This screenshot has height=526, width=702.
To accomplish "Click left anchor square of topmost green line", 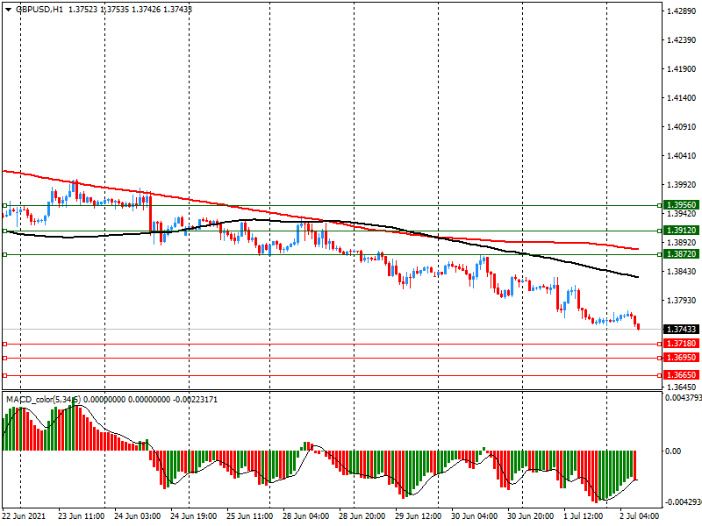I will [x=4, y=205].
